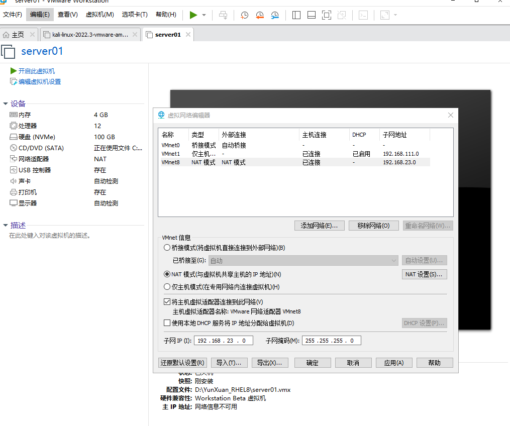This screenshot has height=426, width=510.
Task: Toggle the thumbnail bar view icon
Action: click(x=311, y=15)
